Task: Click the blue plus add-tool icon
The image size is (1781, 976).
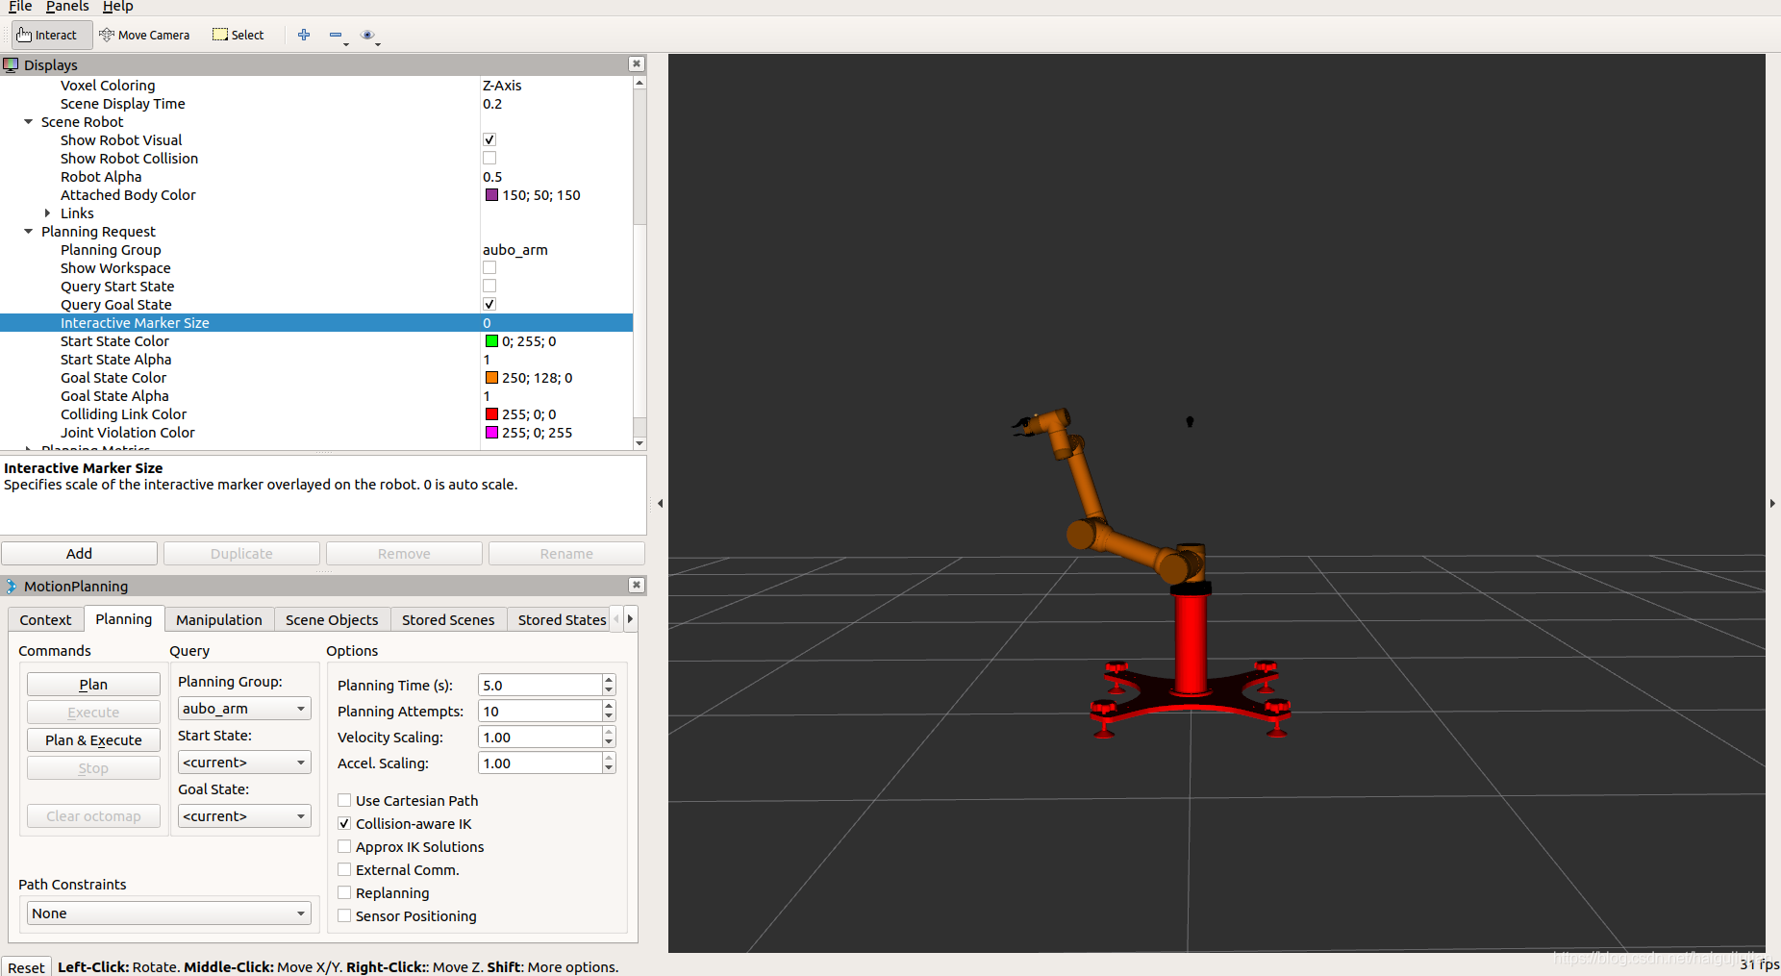Action: [x=304, y=35]
